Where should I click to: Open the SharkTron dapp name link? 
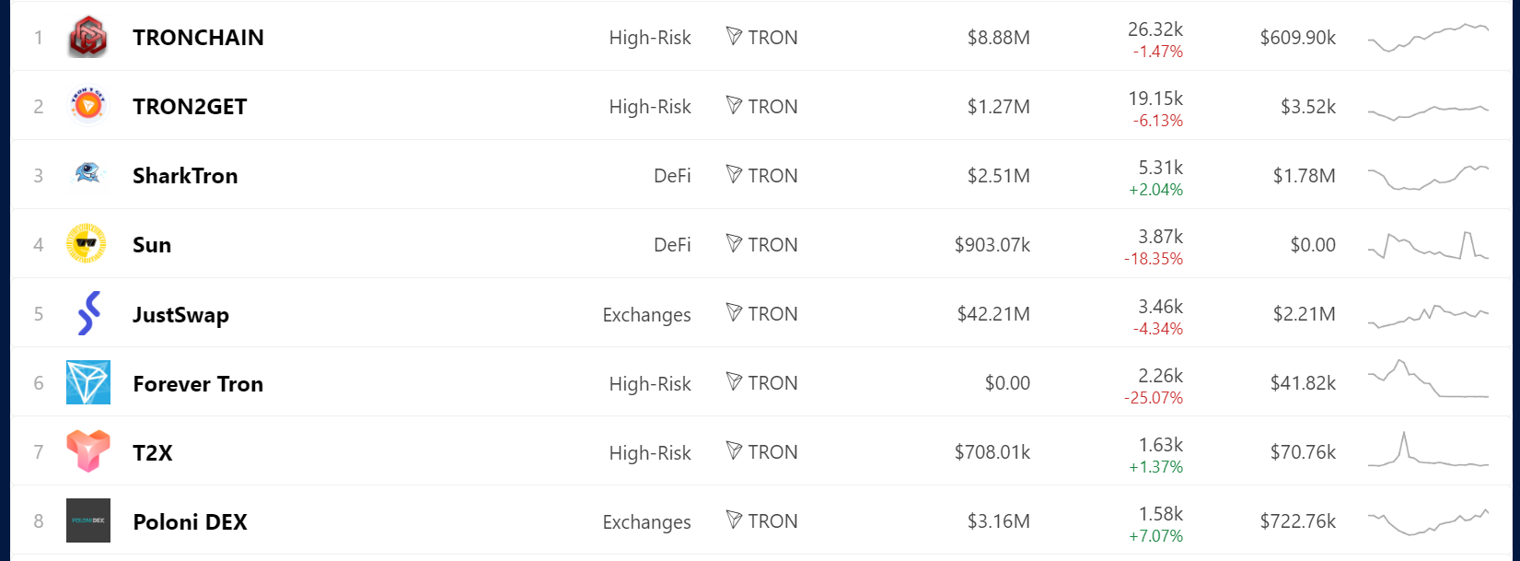click(x=185, y=176)
